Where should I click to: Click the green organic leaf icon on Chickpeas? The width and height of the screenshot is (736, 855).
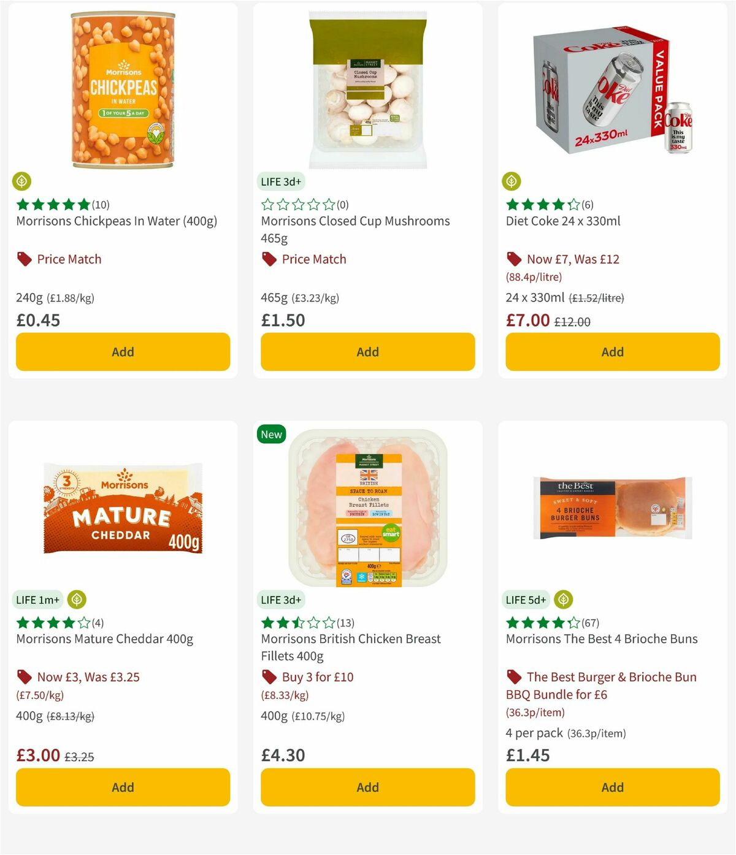pos(22,181)
